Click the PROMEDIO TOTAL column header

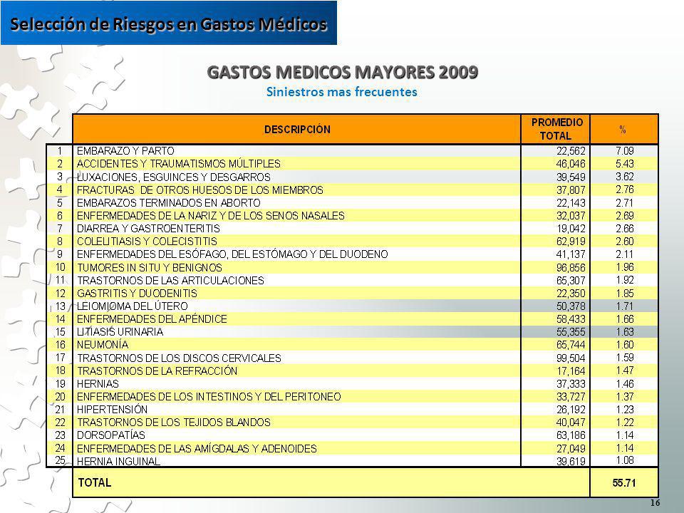(x=556, y=129)
